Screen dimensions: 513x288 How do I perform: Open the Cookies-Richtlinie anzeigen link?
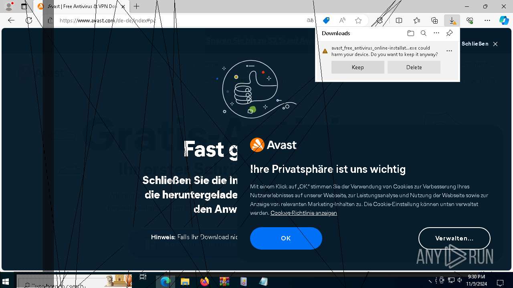pos(304,213)
